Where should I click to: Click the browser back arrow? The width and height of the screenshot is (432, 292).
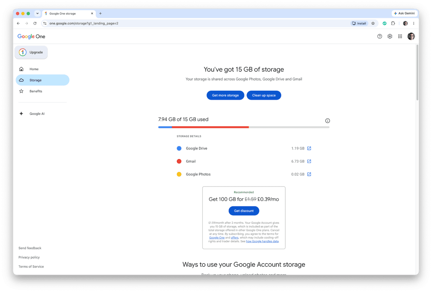pos(18,23)
